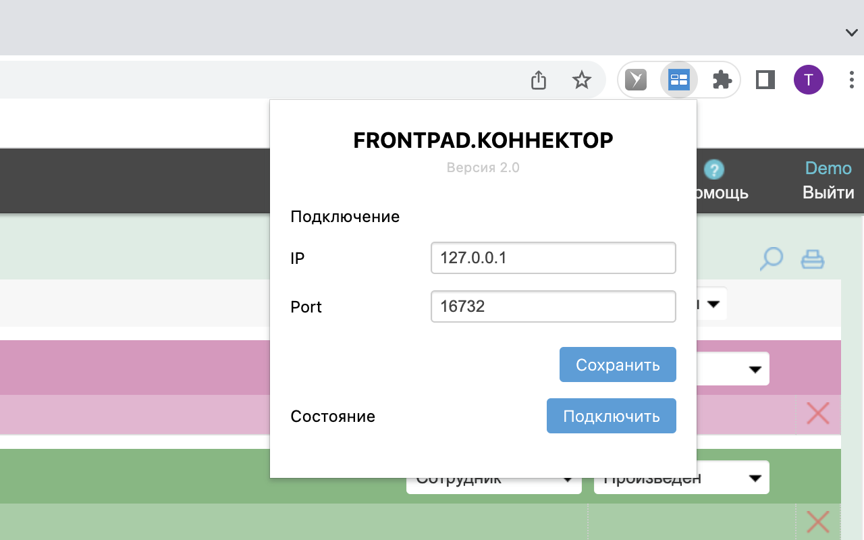
Task: Expand the tab search chevron
Action: point(851,32)
